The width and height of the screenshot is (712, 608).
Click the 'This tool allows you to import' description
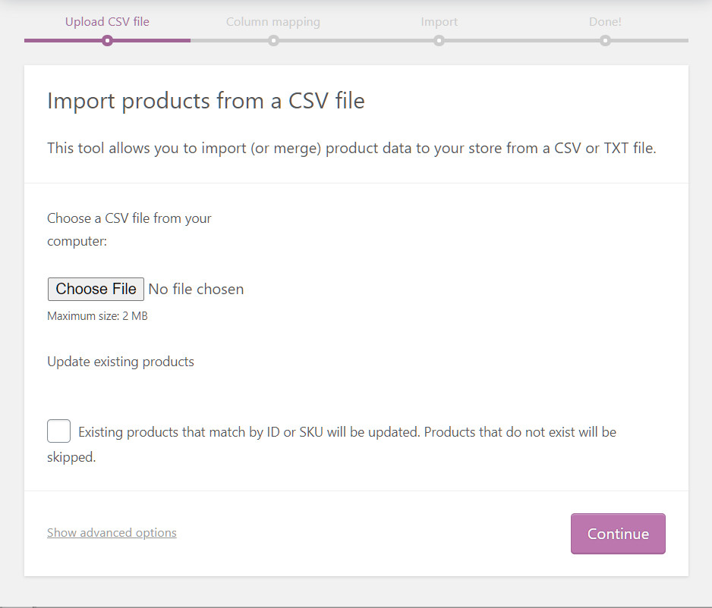tap(351, 149)
